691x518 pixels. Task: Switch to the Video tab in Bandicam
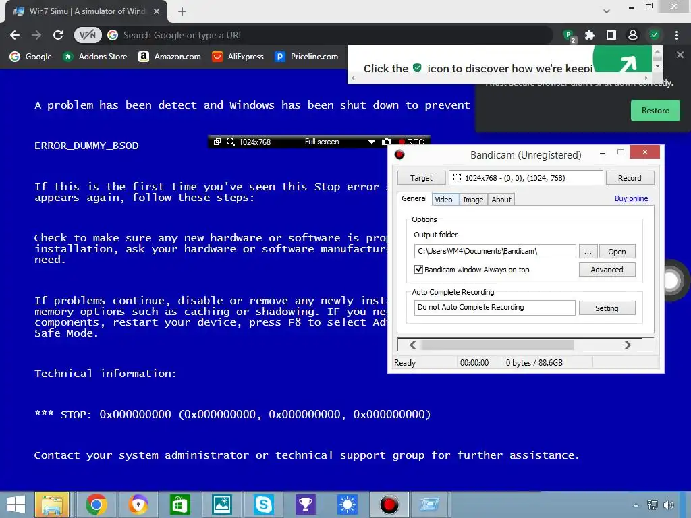(x=443, y=200)
